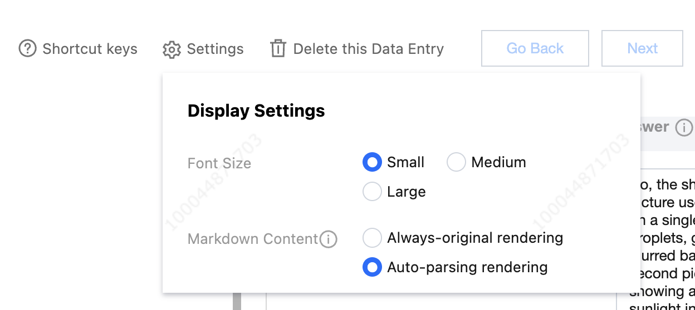The image size is (695, 310).
Task: Select the Small font size radio button
Action: [372, 162]
